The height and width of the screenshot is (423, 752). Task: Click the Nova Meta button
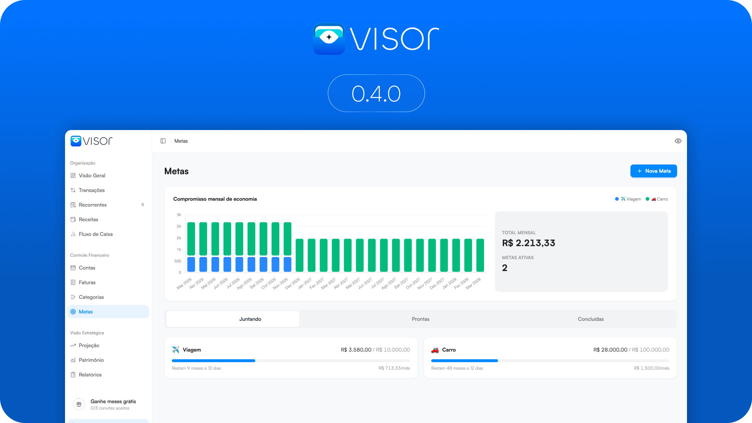coord(653,171)
